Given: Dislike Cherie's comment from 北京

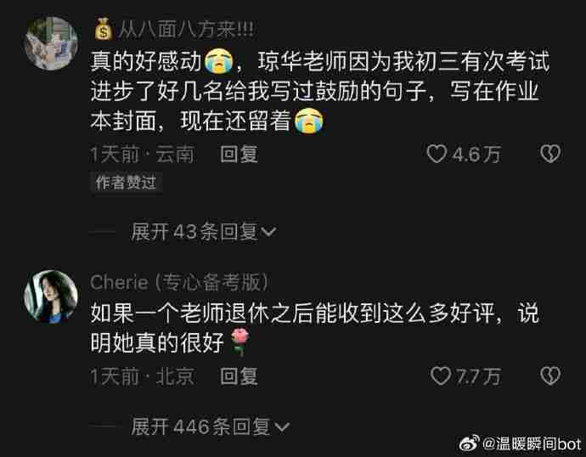Looking at the screenshot, I should 550,375.
